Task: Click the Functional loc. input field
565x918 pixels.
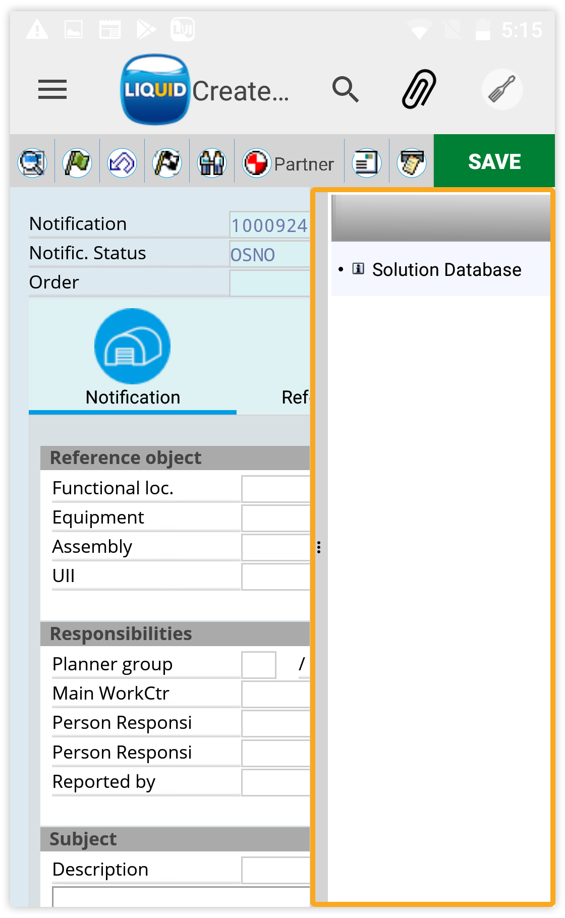Action: pyautogui.click(x=275, y=489)
